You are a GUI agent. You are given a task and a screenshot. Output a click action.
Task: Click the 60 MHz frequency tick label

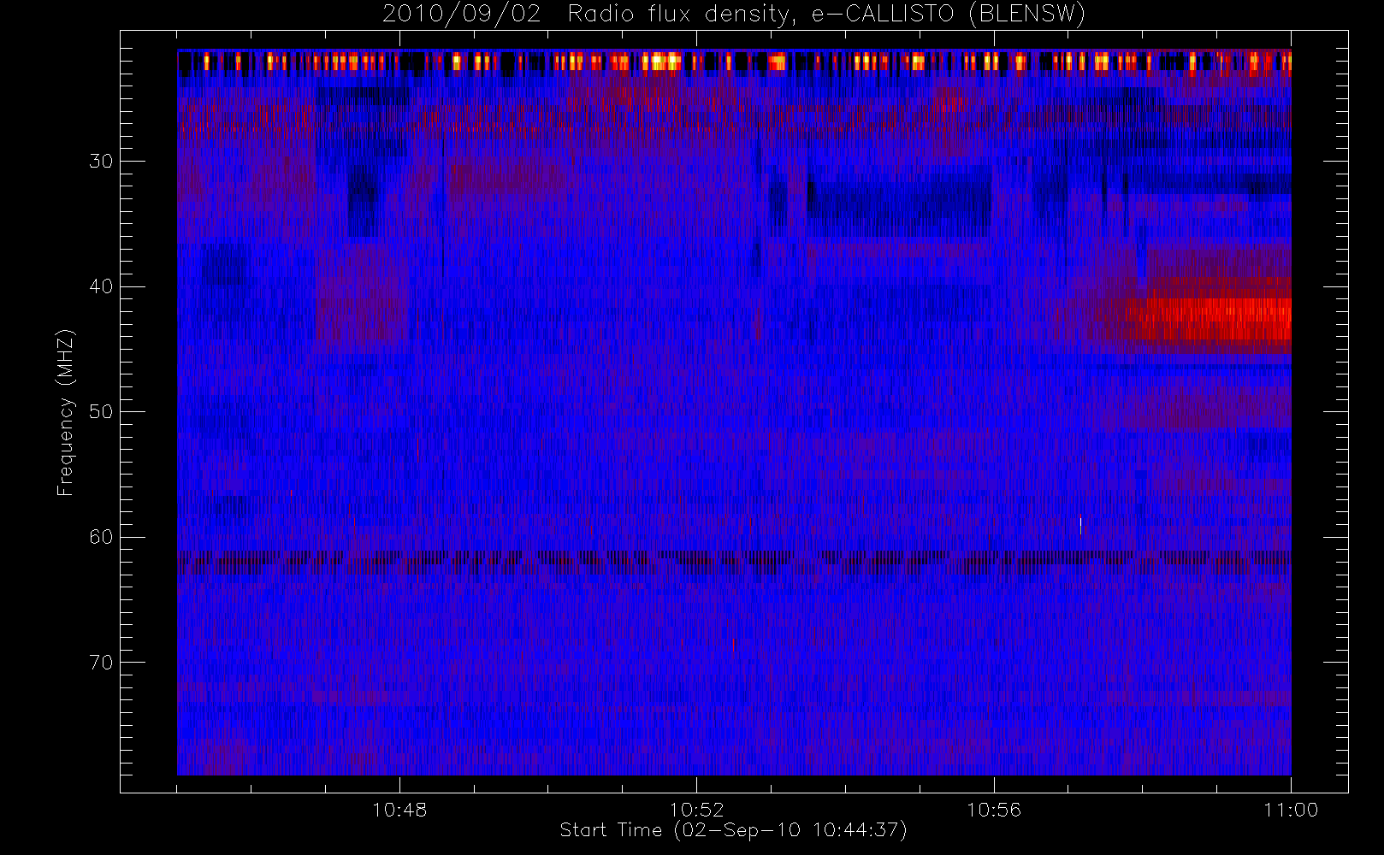(101, 537)
